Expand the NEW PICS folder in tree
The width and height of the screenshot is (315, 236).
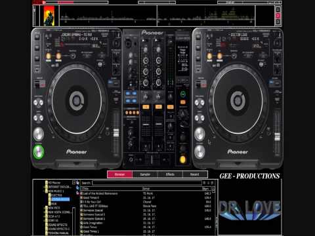pyautogui.click(x=45, y=208)
